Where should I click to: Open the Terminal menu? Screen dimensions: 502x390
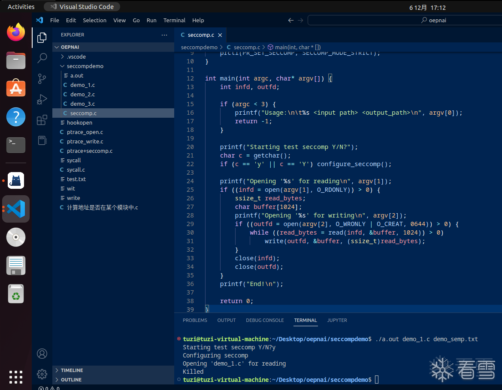click(174, 20)
